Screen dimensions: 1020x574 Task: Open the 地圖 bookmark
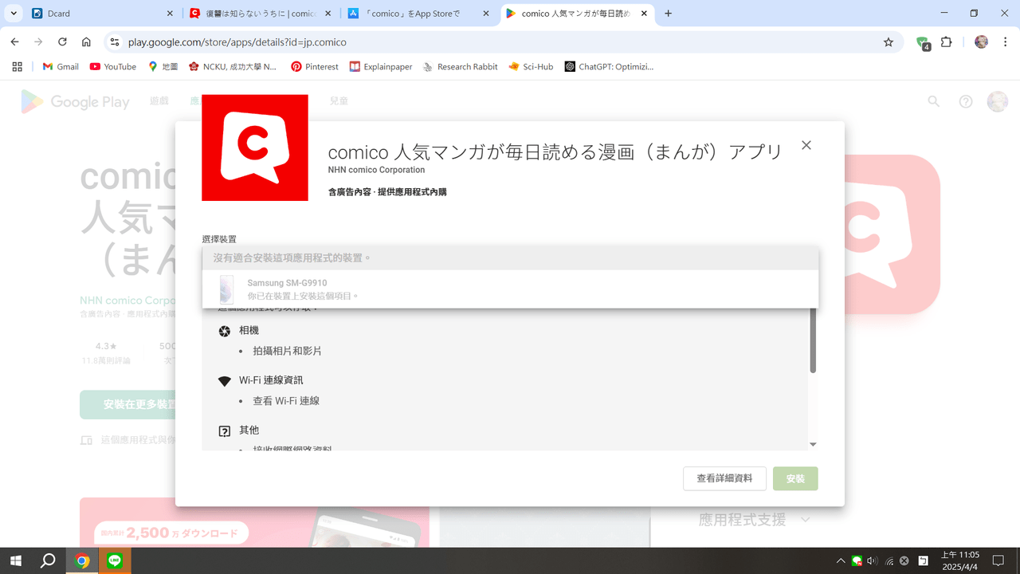click(x=163, y=67)
